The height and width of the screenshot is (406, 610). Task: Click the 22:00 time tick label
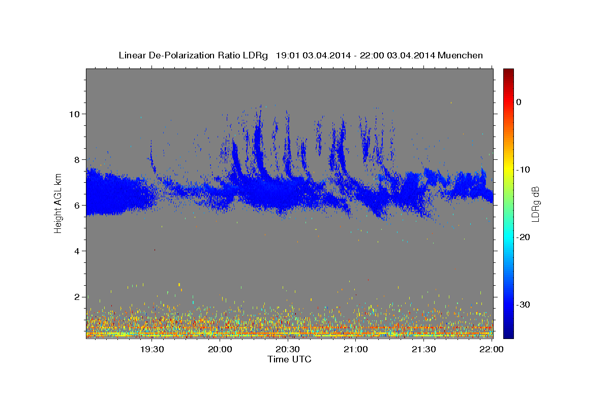pos(492,349)
